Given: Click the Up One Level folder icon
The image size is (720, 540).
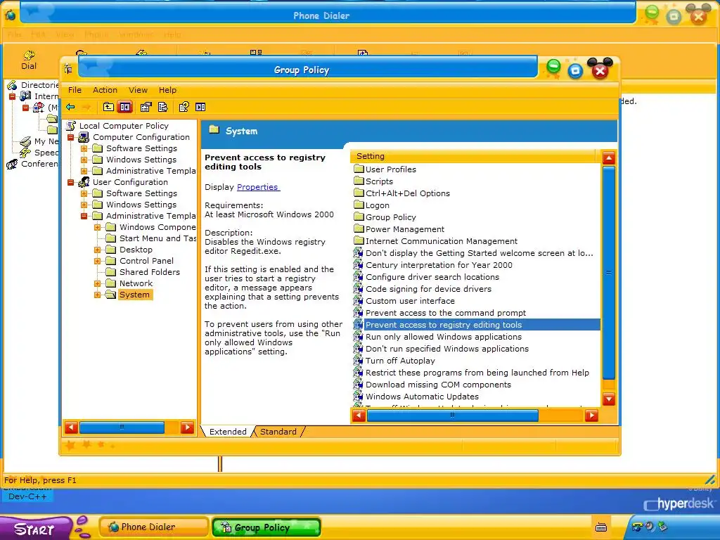Looking at the screenshot, I should [x=108, y=107].
